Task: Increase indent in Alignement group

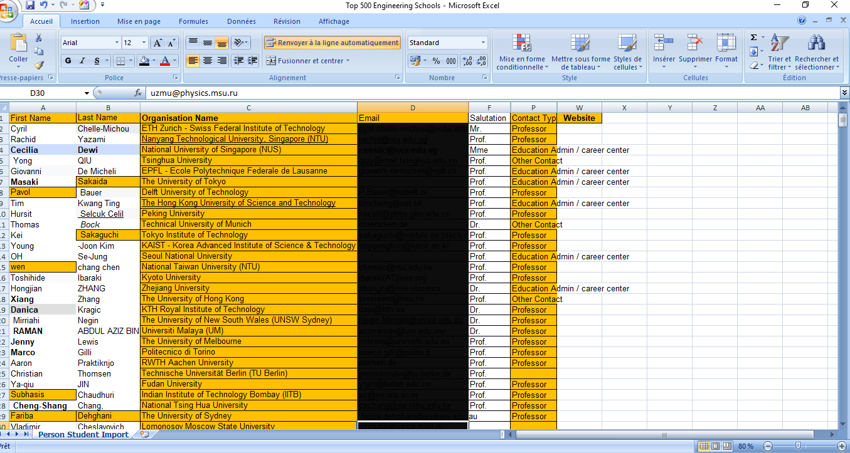Action: [x=252, y=61]
